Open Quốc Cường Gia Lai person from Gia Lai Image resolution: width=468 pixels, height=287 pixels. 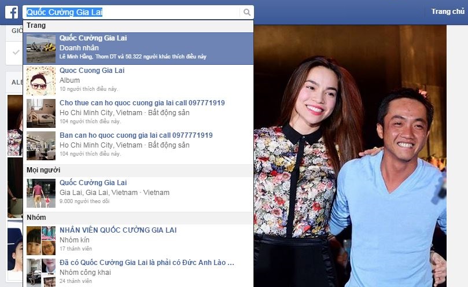138,193
